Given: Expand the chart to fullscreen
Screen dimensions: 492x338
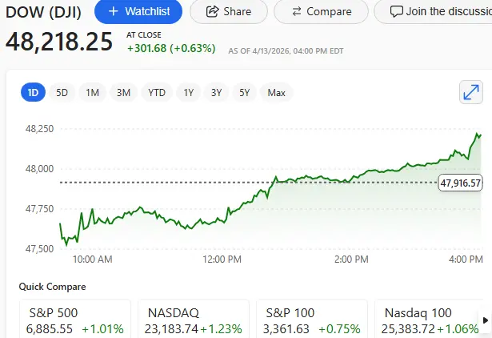Looking at the screenshot, I should [x=472, y=93].
